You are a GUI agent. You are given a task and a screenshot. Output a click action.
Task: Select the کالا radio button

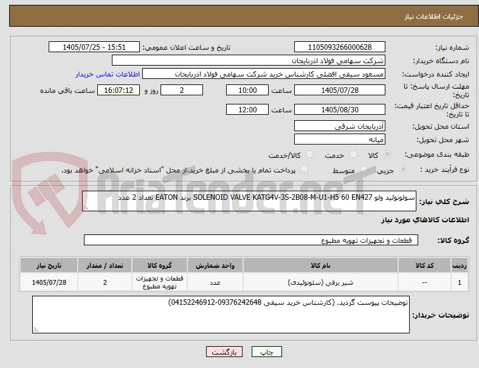[387, 154]
